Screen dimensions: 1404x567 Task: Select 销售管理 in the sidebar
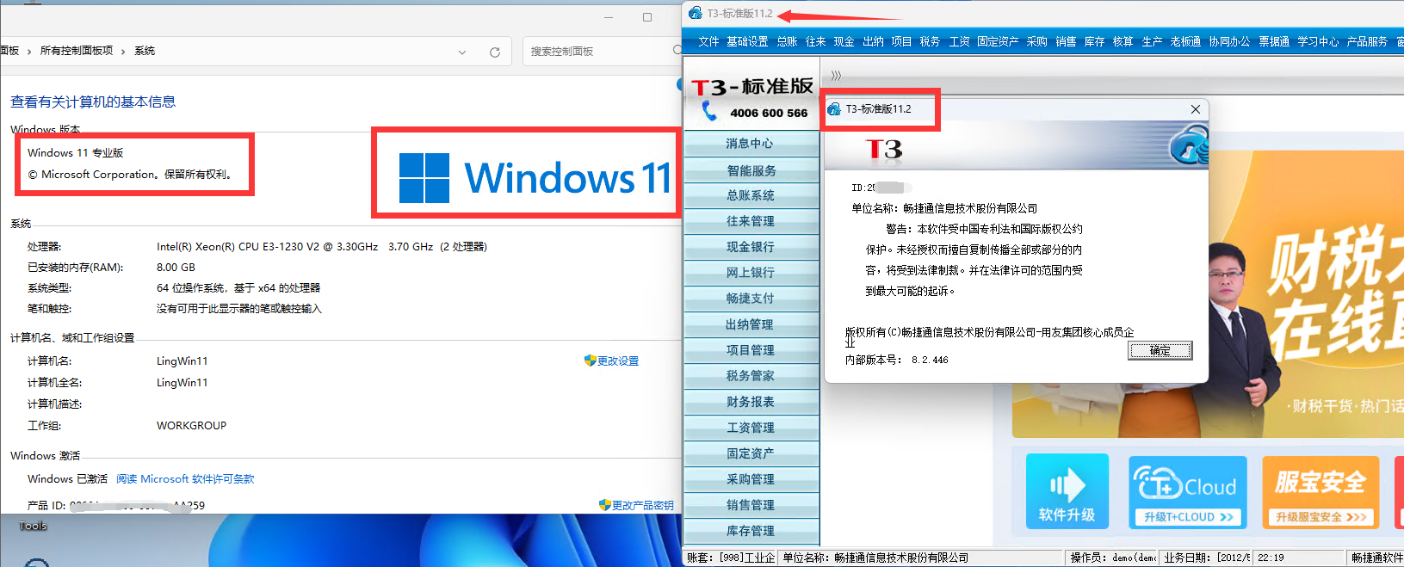pyautogui.click(x=751, y=505)
